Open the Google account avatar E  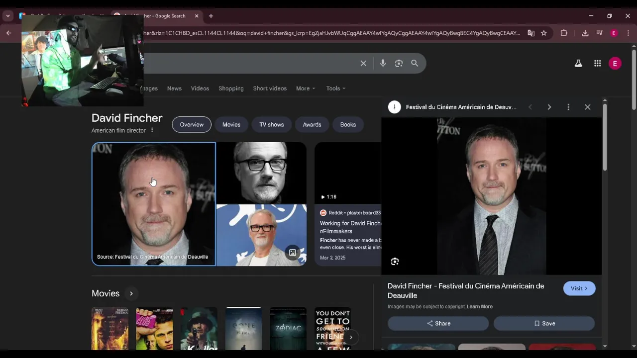pos(615,63)
